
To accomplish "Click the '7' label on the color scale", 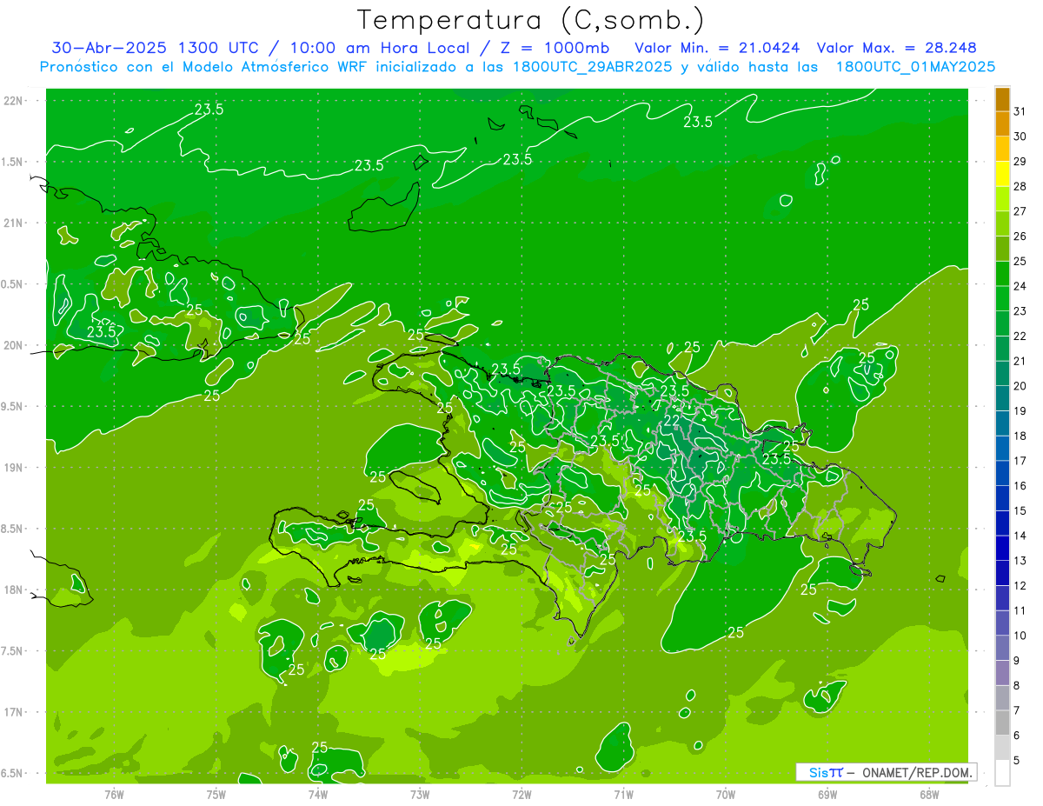I will point(1017,710).
